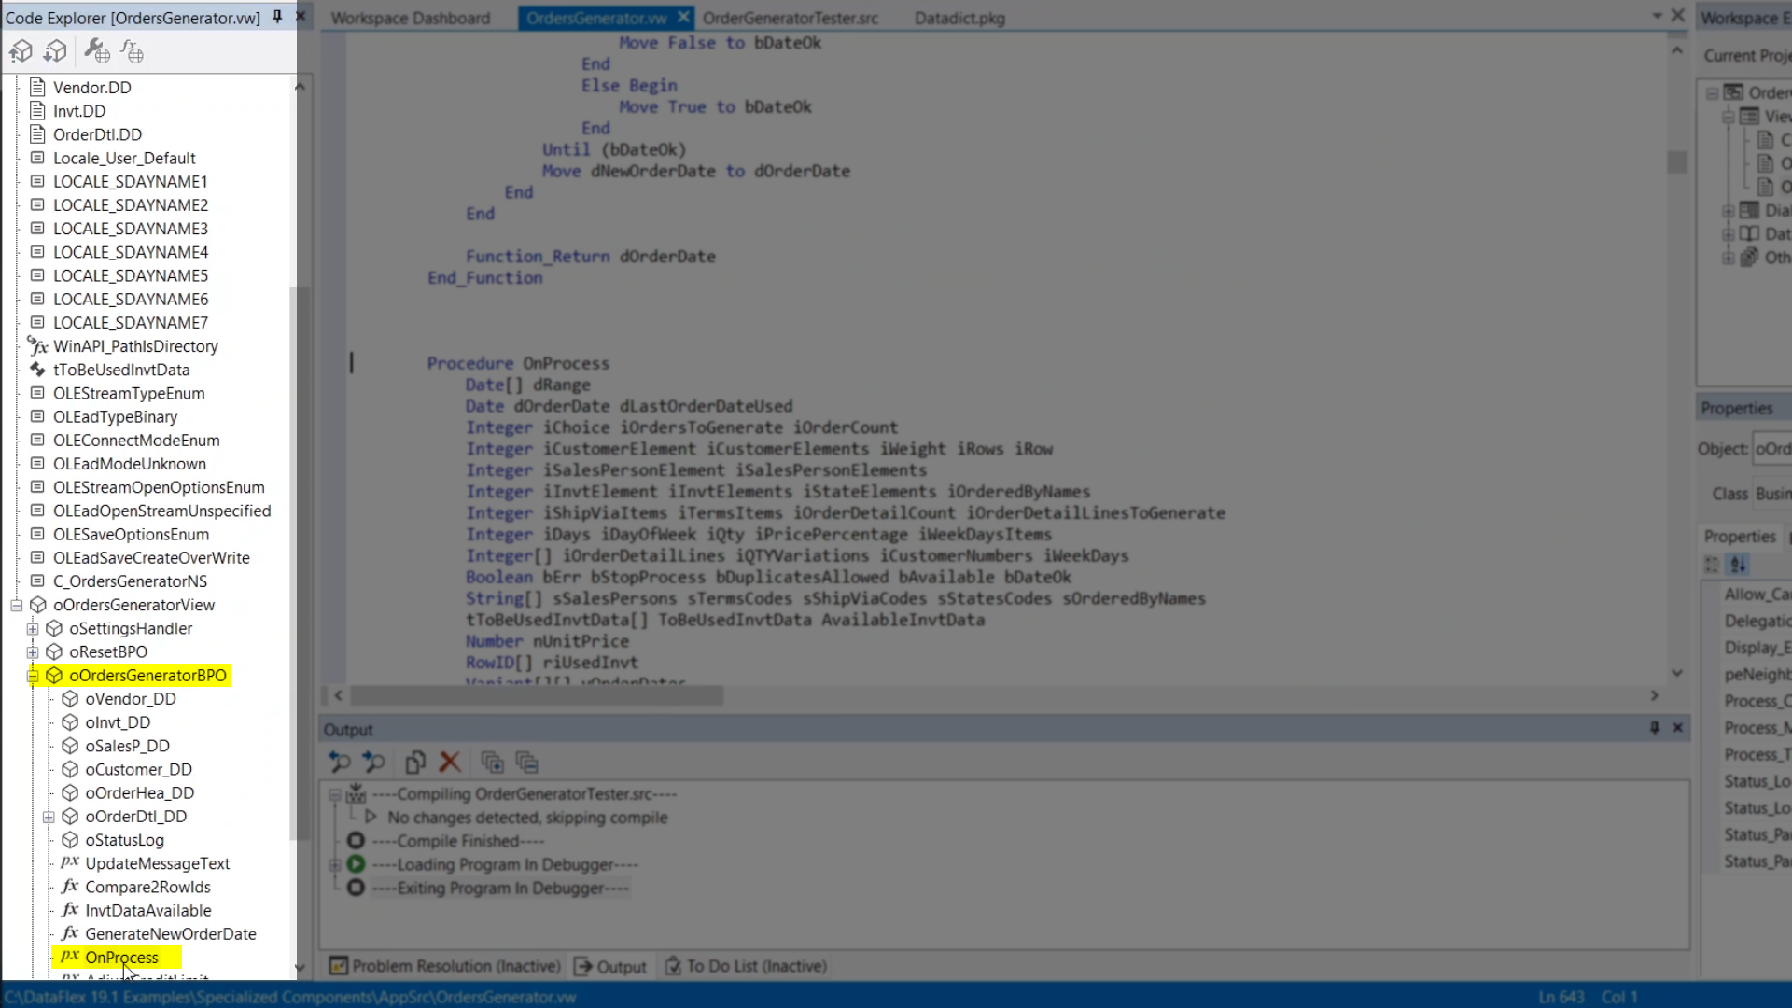Click the wrench with globe icon
Viewport: 1792px width, 1008px height.
tap(97, 51)
